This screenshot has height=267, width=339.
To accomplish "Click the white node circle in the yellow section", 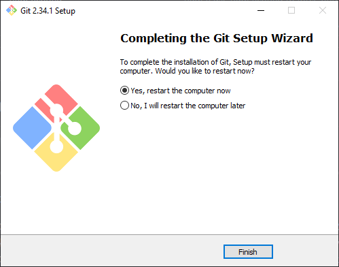I will tap(56, 146).
